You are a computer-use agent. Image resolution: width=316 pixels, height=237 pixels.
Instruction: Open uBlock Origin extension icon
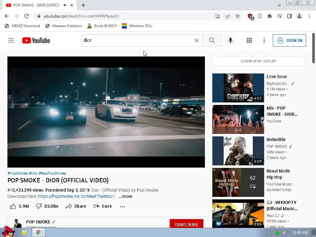[x=251, y=17]
